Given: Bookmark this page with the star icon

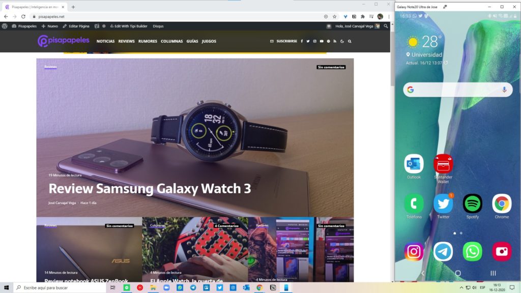Looking at the screenshot, I should [334, 16].
